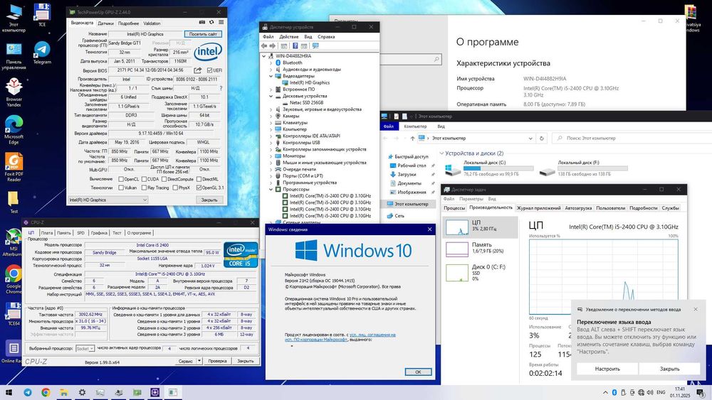Toggle the Vulkan checkbox
The height and width of the screenshot is (400, 712).
click(121, 188)
